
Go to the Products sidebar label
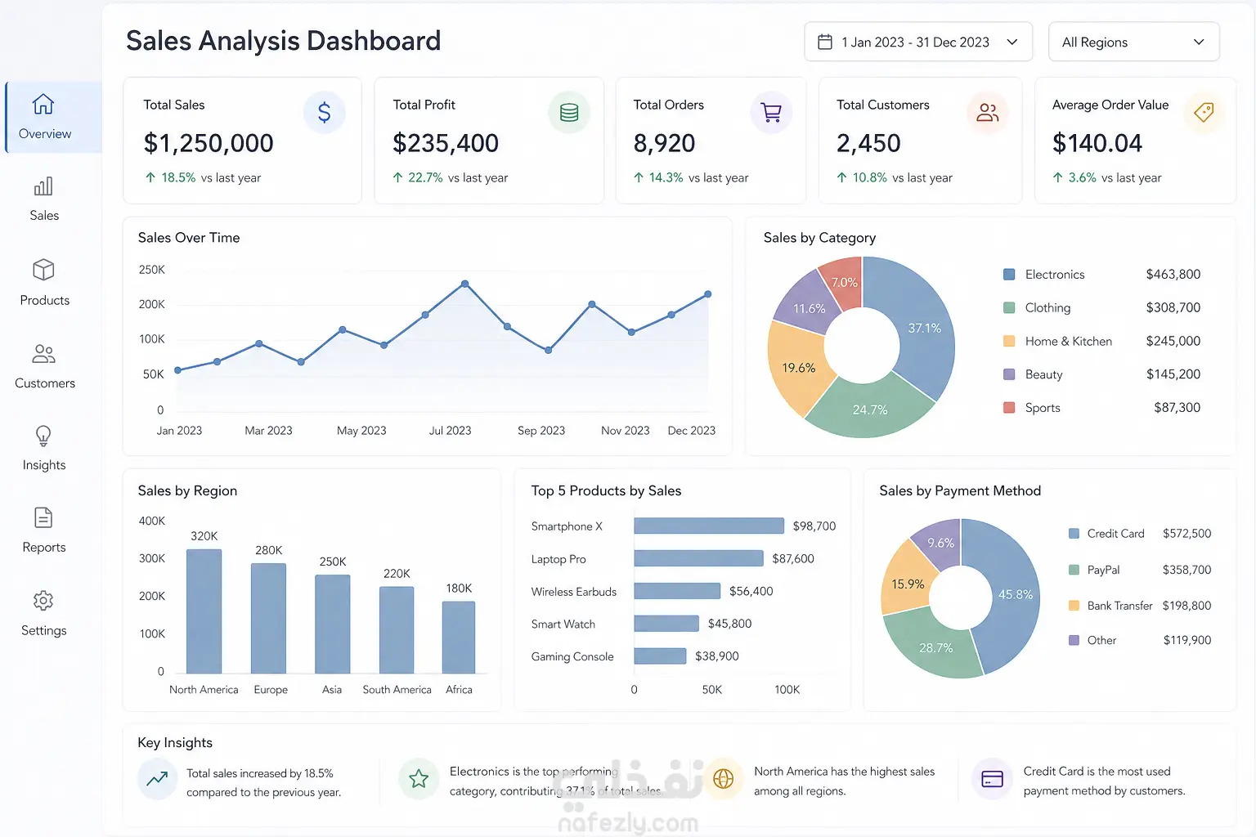click(x=44, y=301)
